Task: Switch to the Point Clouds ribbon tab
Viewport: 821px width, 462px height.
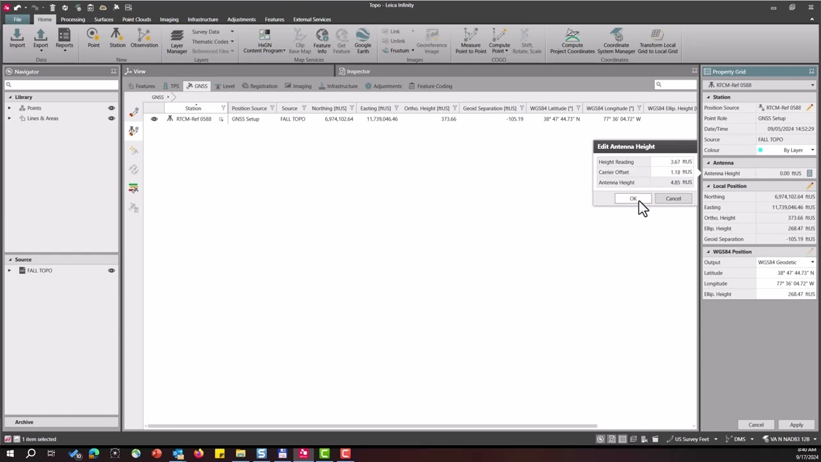Action: 137,19
